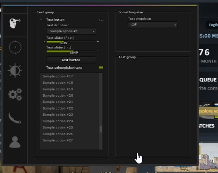Click the int slider plus icon

98,51
